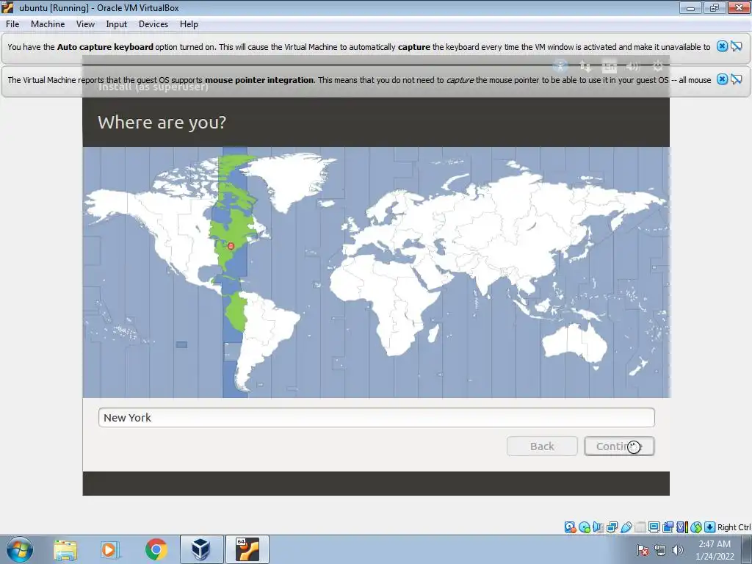Open the Ubuntu En keyboard layout indicator

(609, 65)
